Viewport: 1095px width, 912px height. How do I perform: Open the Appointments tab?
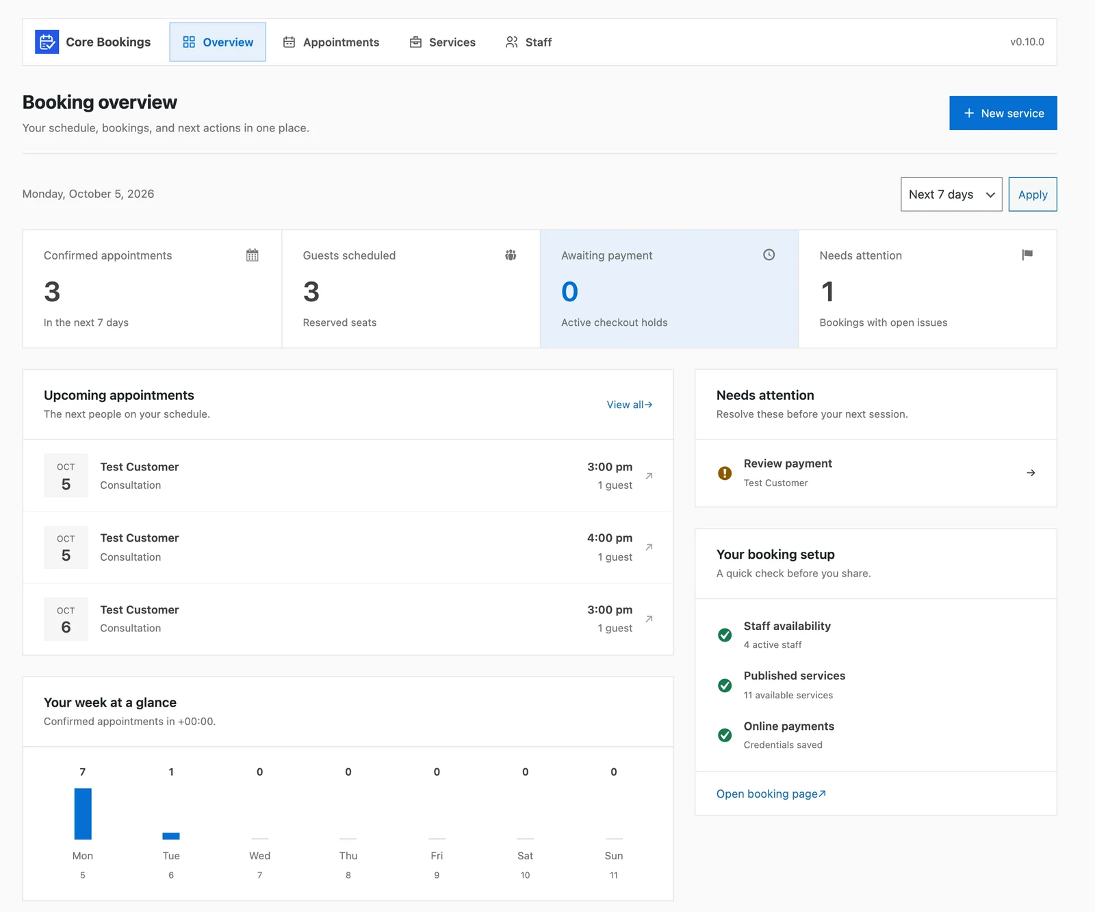pos(331,42)
